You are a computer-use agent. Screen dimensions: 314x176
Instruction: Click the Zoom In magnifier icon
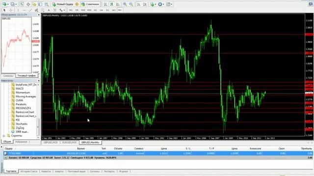[x=125, y=4]
